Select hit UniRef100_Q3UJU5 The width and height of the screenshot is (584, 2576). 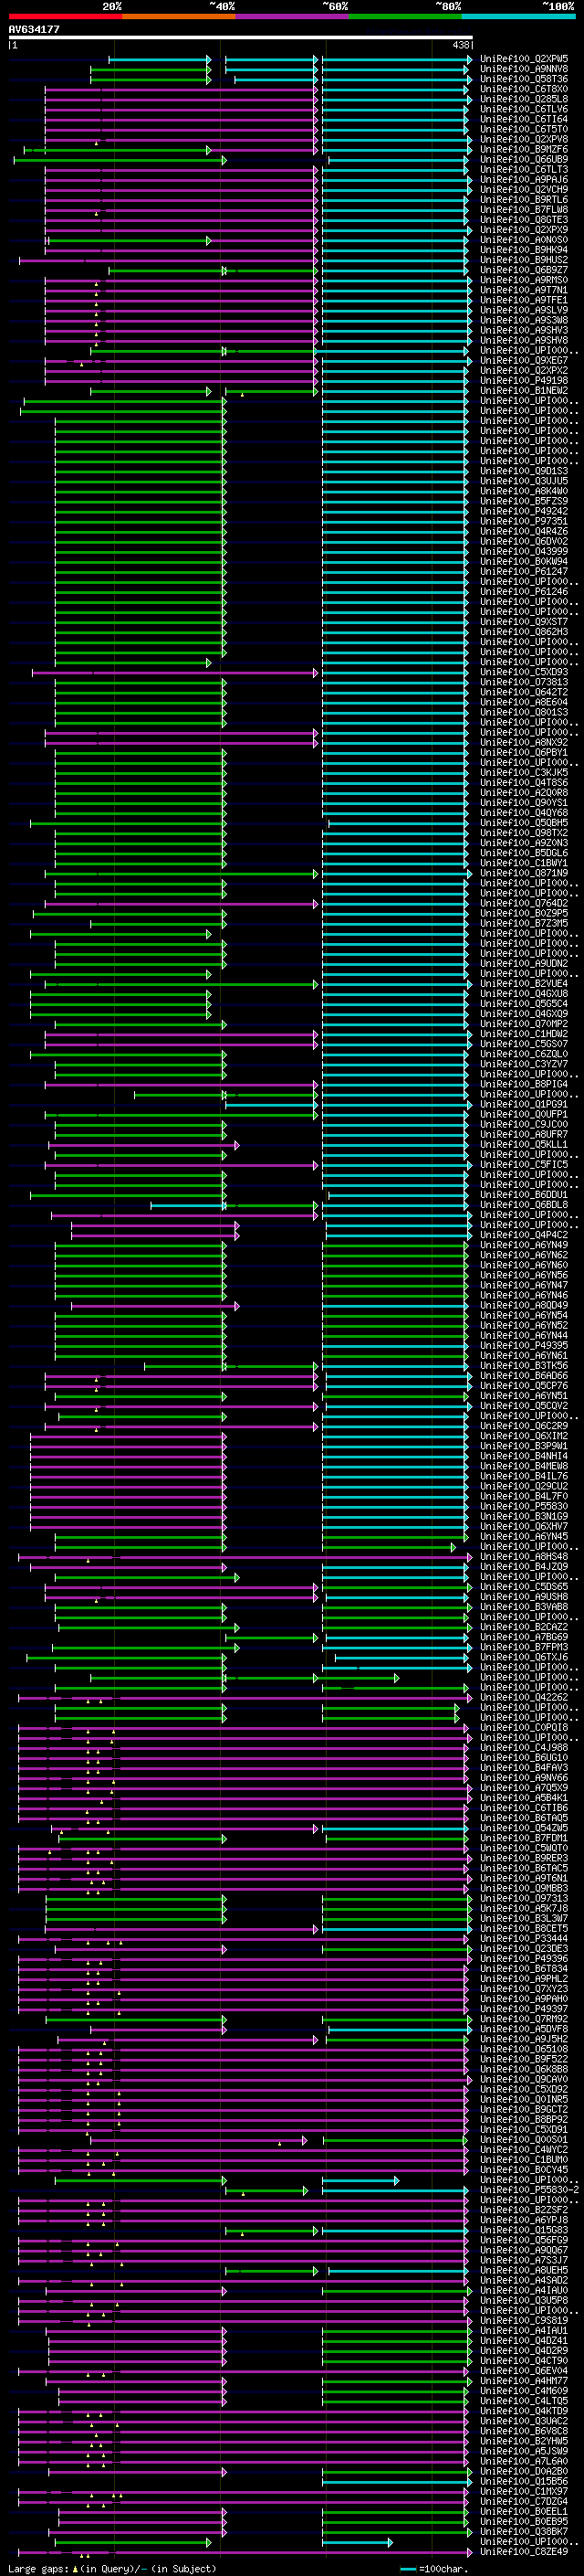click(523, 481)
